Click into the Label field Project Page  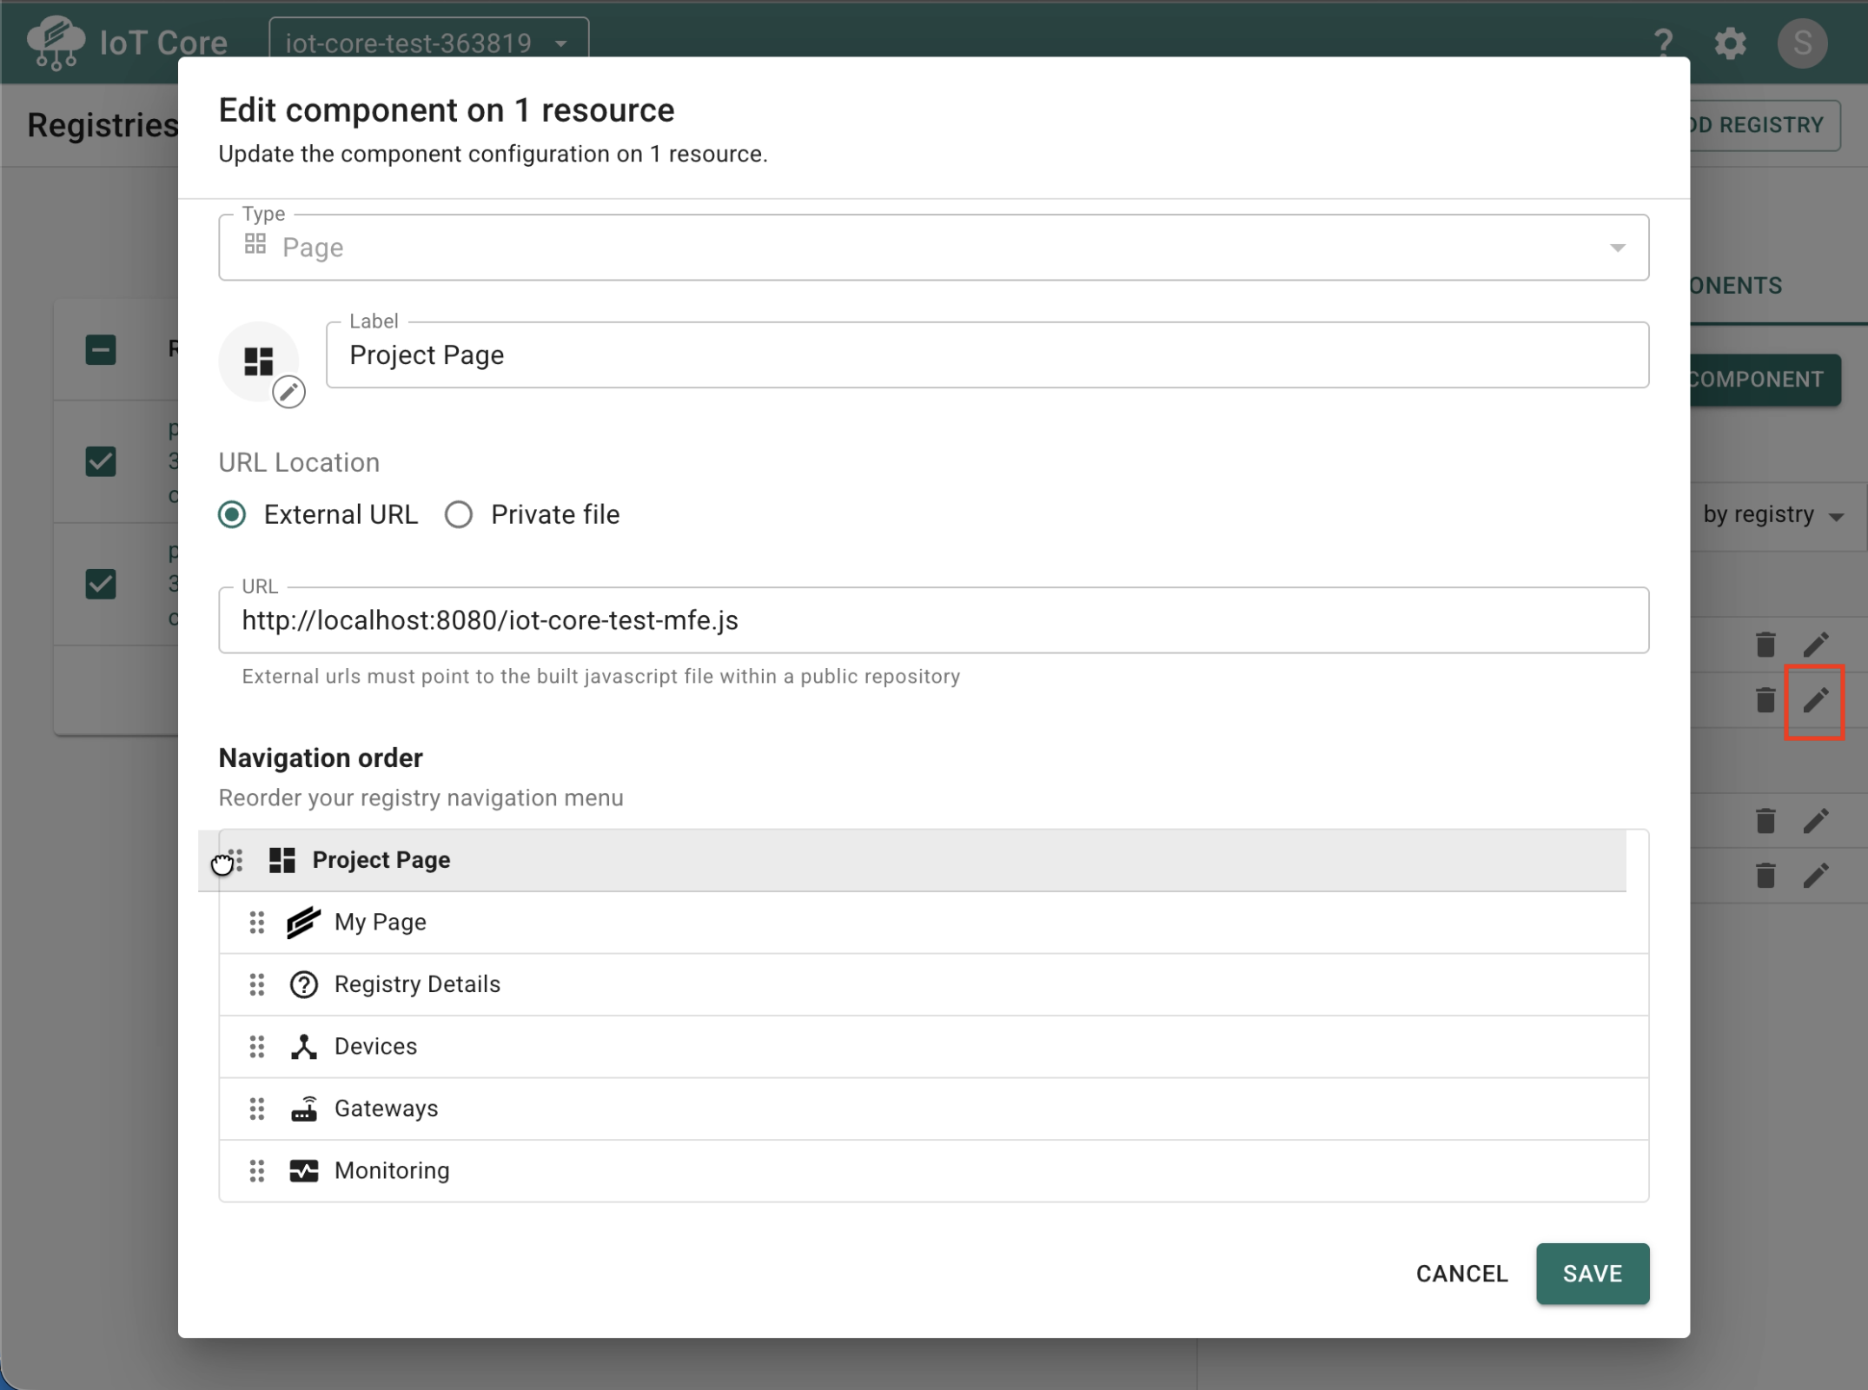tap(987, 355)
